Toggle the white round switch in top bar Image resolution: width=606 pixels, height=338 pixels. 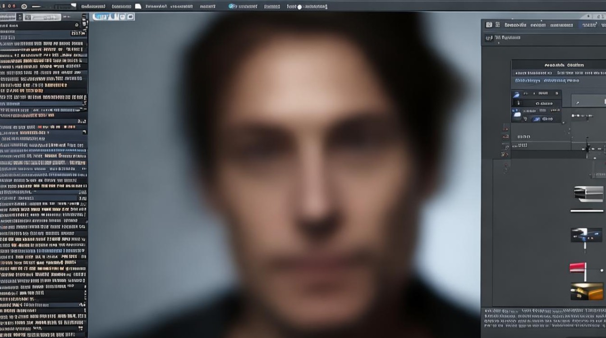(x=299, y=7)
